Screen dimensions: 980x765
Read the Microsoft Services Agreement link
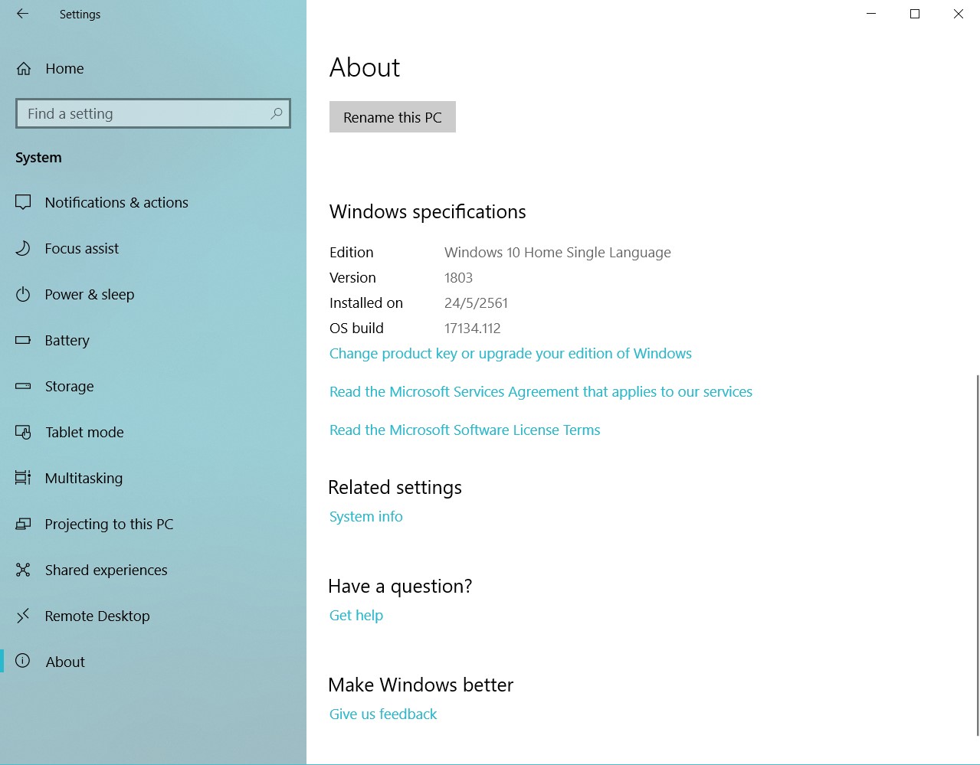(x=541, y=391)
